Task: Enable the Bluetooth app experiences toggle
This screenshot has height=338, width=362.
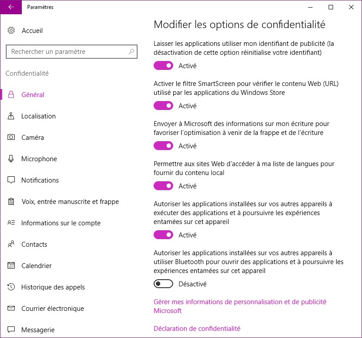Action: [163, 284]
